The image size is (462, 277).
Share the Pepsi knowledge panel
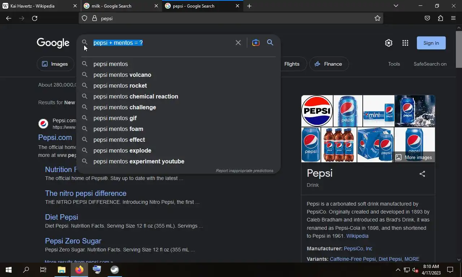point(422,174)
